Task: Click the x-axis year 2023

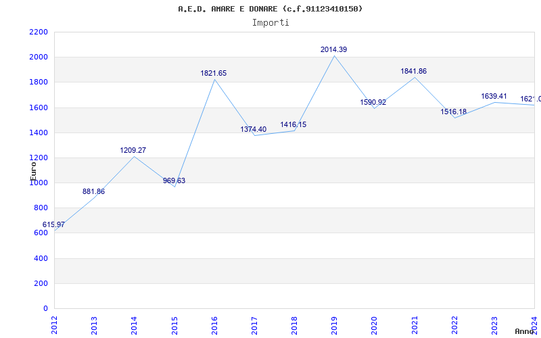Action: coord(494,325)
